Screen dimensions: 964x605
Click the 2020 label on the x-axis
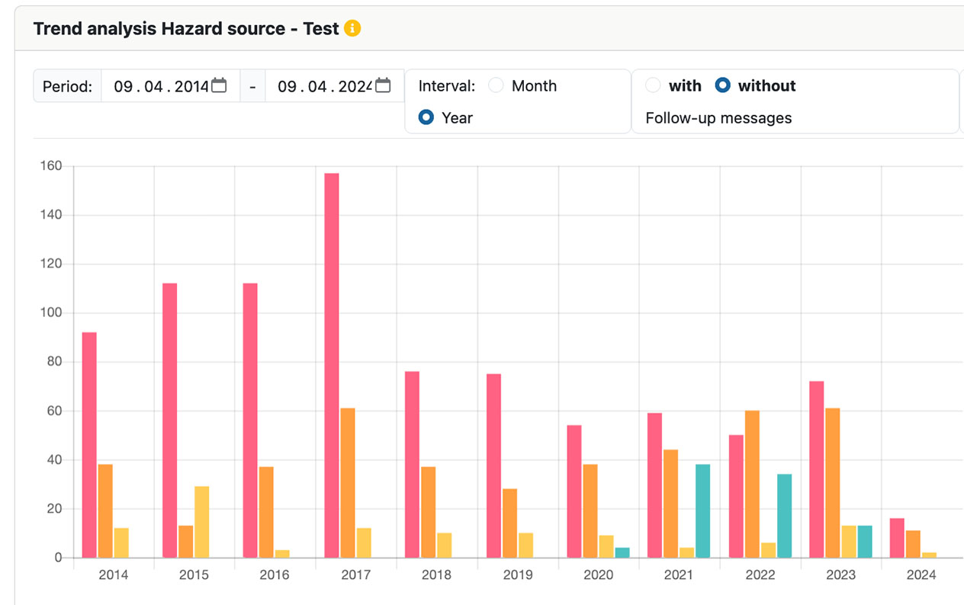click(598, 575)
